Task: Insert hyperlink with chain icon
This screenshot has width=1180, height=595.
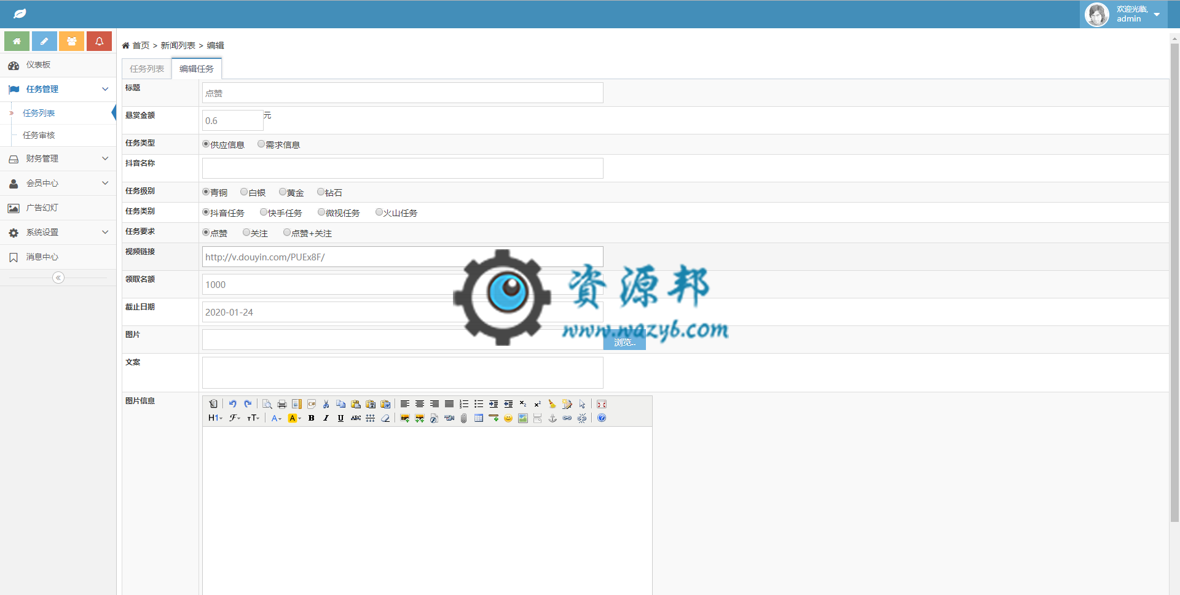Action: pyautogui.click(x=567, y=418)
